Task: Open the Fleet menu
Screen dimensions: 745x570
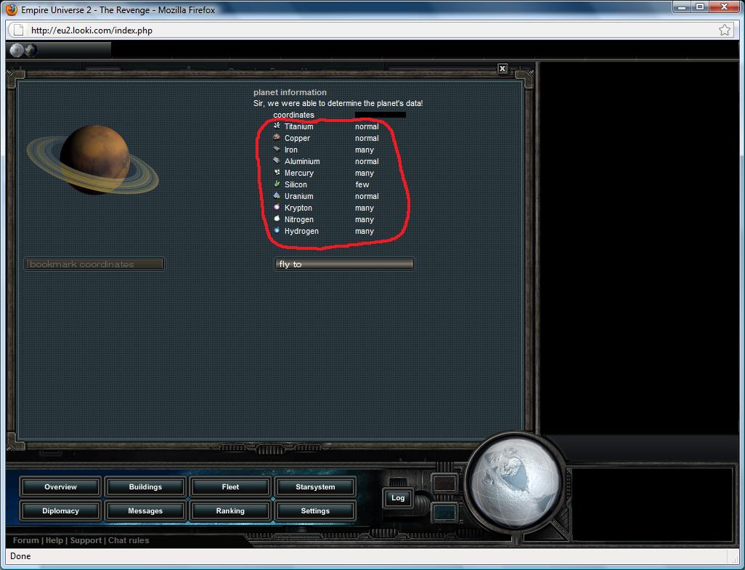Action: (230, 487)
